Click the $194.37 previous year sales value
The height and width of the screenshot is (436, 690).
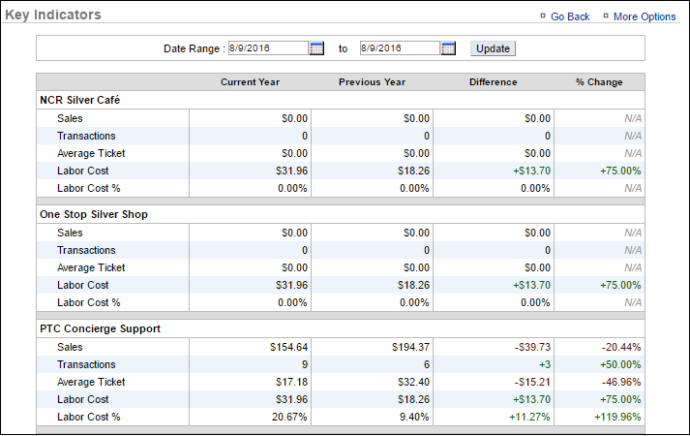410,347
